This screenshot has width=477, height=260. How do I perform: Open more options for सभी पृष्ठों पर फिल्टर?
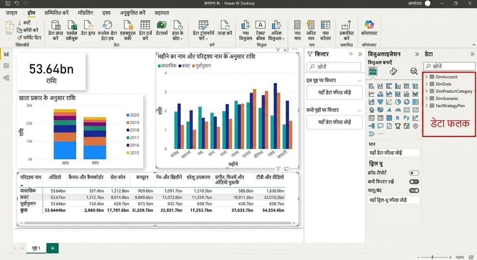click(360, 110)
